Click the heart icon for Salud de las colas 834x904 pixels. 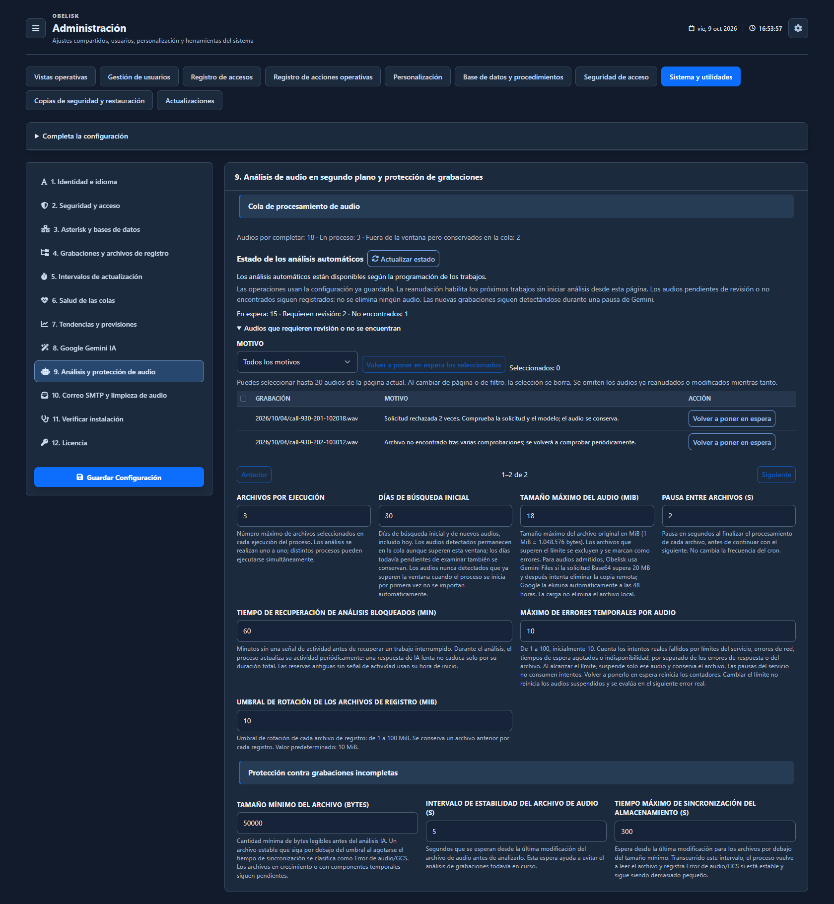click(x=45, y=300)
